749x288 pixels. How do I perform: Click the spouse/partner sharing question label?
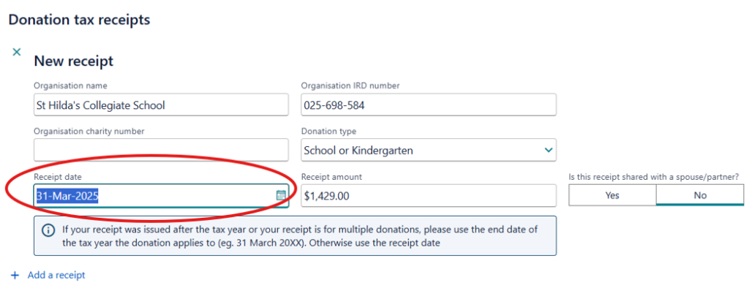point(653,177)
